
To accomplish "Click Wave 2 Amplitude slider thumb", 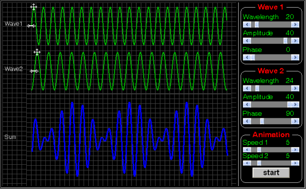I will 289,105.
